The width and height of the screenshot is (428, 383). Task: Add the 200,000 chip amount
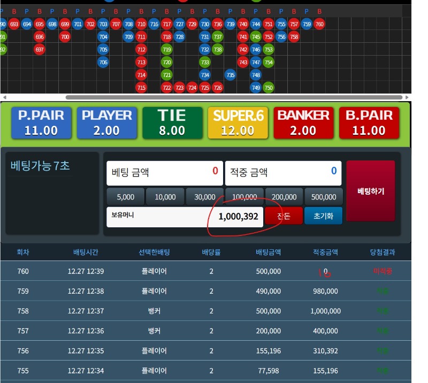click(284, 197)
